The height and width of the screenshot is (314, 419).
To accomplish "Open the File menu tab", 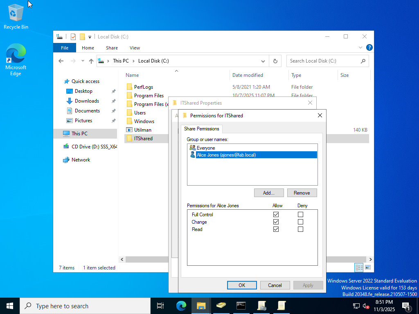I will point(65,48).
